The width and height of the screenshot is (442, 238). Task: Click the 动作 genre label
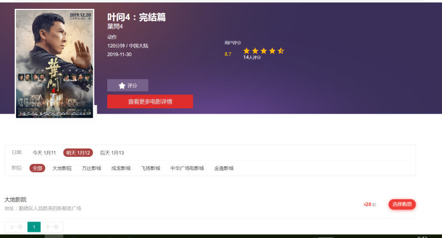112,37
